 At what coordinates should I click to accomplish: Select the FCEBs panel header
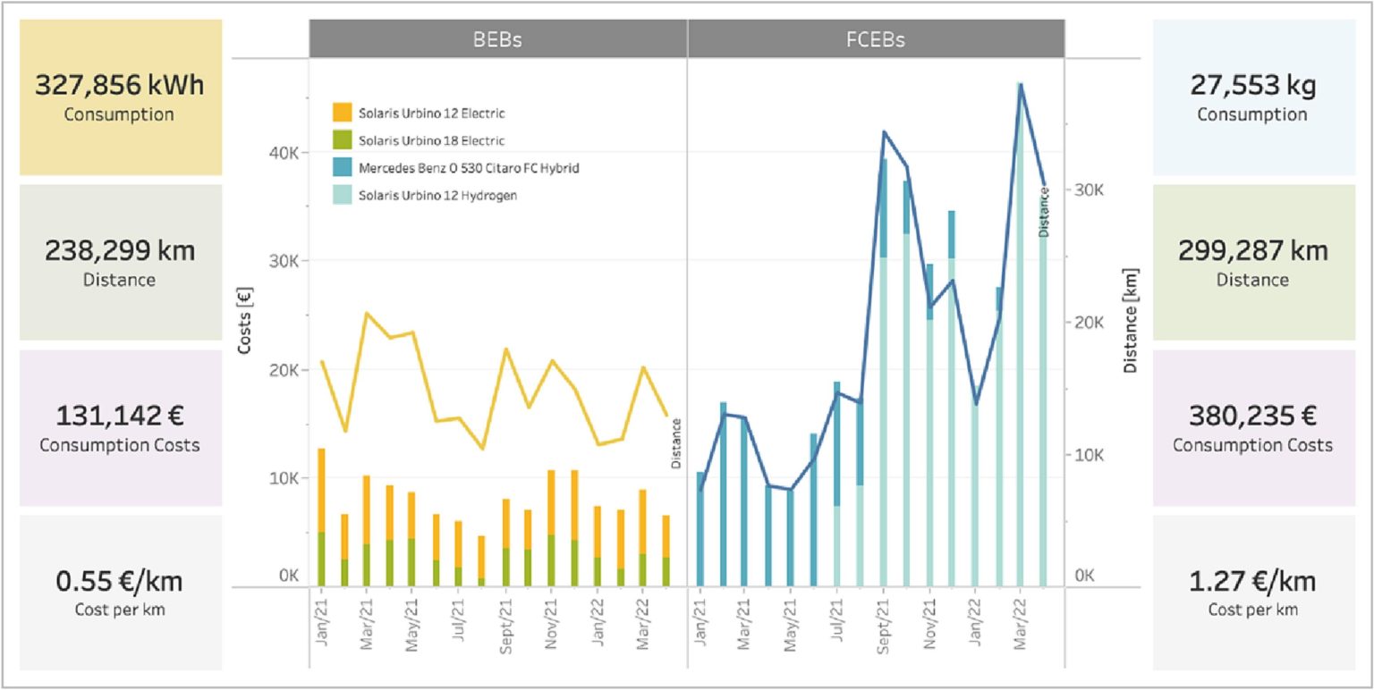(877, 39)
